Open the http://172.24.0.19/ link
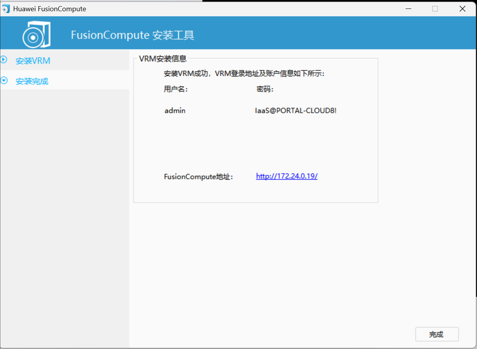This screenshot has height=349, width=477. tap(287, 176)
